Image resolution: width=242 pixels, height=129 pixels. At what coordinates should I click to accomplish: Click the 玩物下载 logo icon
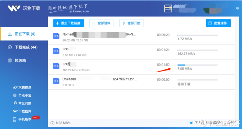[x=14, y=8]
